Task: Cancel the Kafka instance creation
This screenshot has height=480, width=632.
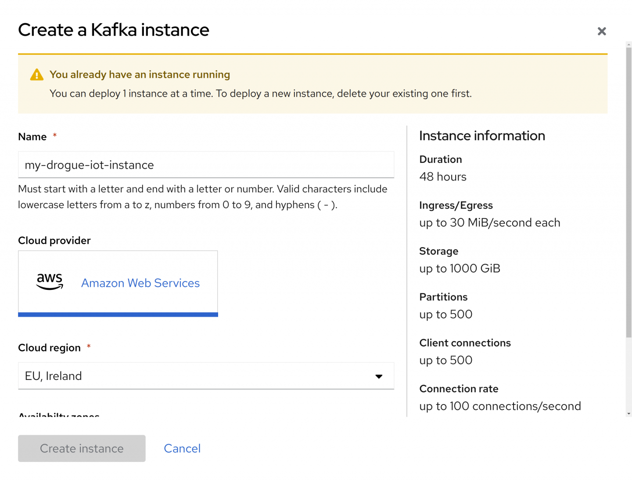Action: click(182, 448)
